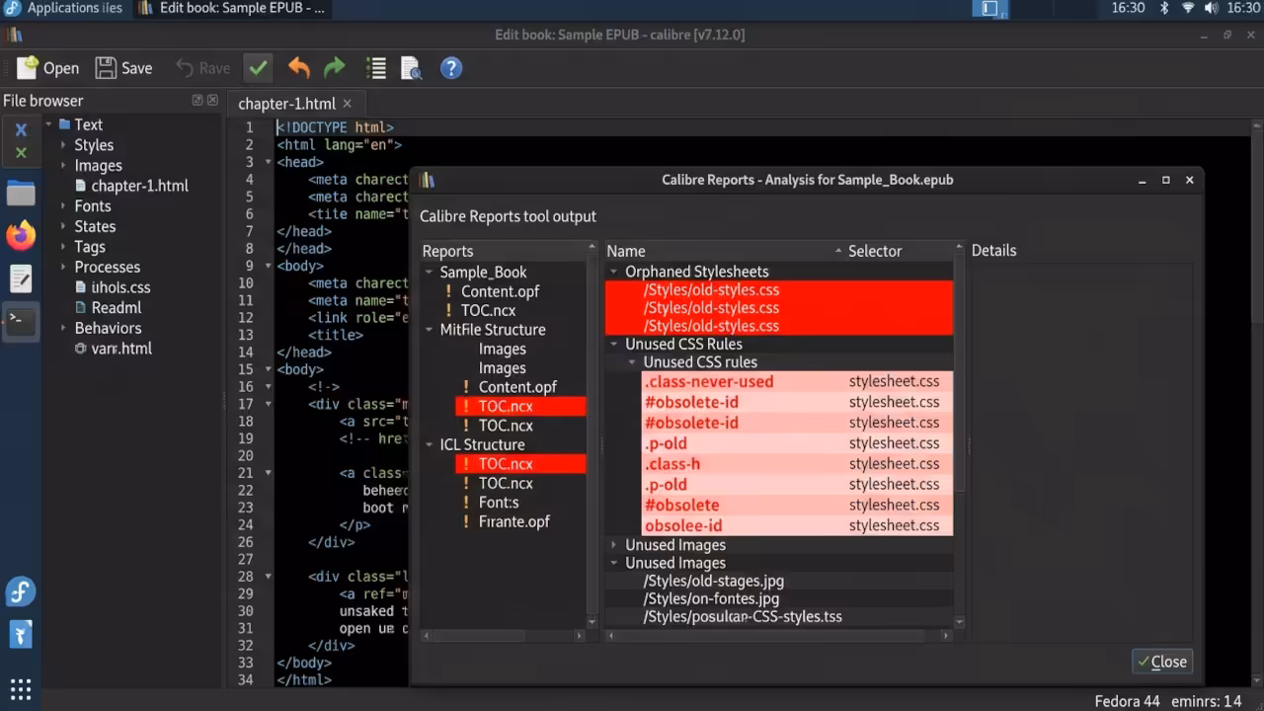Open the Wi-Fi tray indicator

[1188, 8]
